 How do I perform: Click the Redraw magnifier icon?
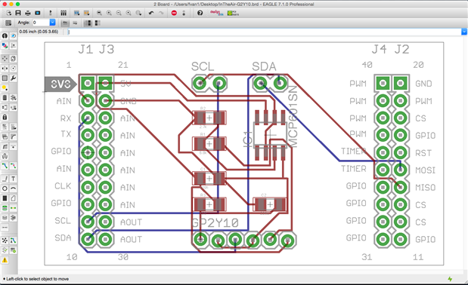coord(129,13)
